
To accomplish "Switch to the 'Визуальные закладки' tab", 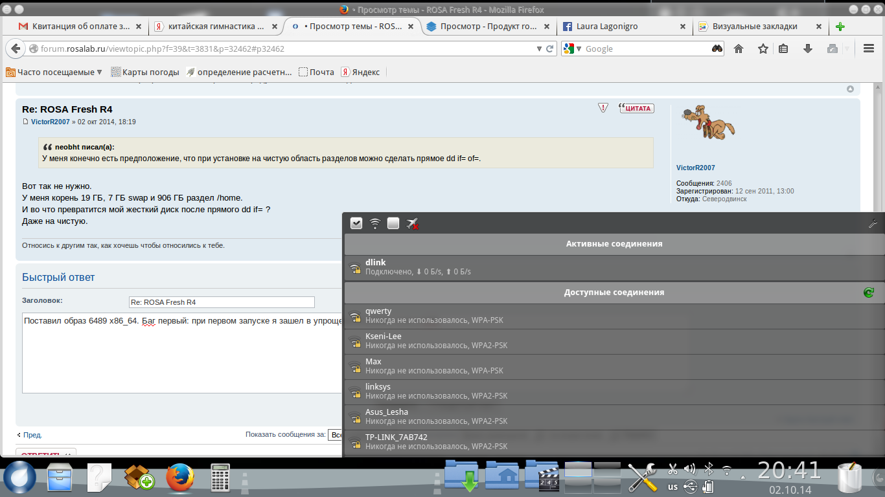I will click(x=761, y=27).
